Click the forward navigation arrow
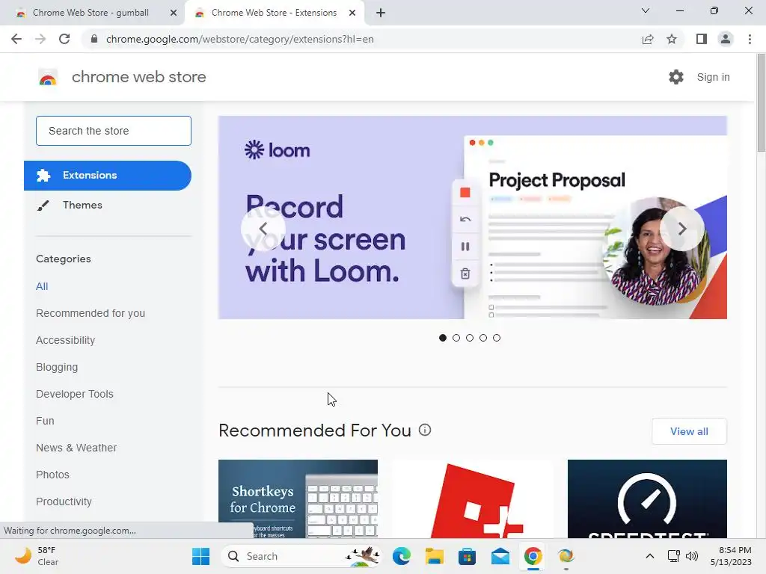This screenshot has width=766, height=574. click(x=40, y=39)
